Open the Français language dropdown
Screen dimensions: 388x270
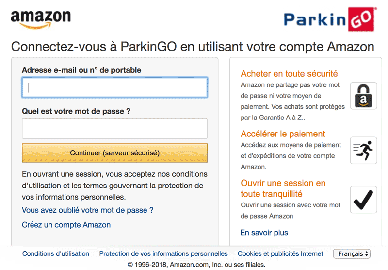(x=352, y=253)
